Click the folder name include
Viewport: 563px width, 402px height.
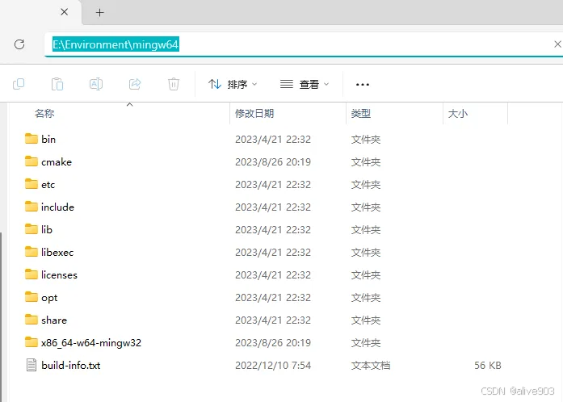(58, 207)
